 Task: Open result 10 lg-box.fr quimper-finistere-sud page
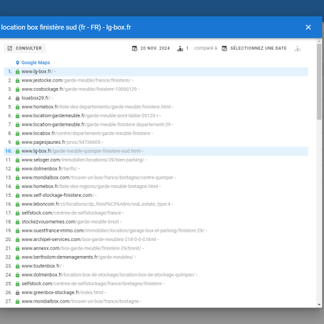point(81,151)
